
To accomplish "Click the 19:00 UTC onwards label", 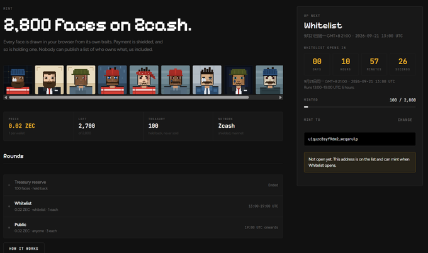I will (261, 227).
